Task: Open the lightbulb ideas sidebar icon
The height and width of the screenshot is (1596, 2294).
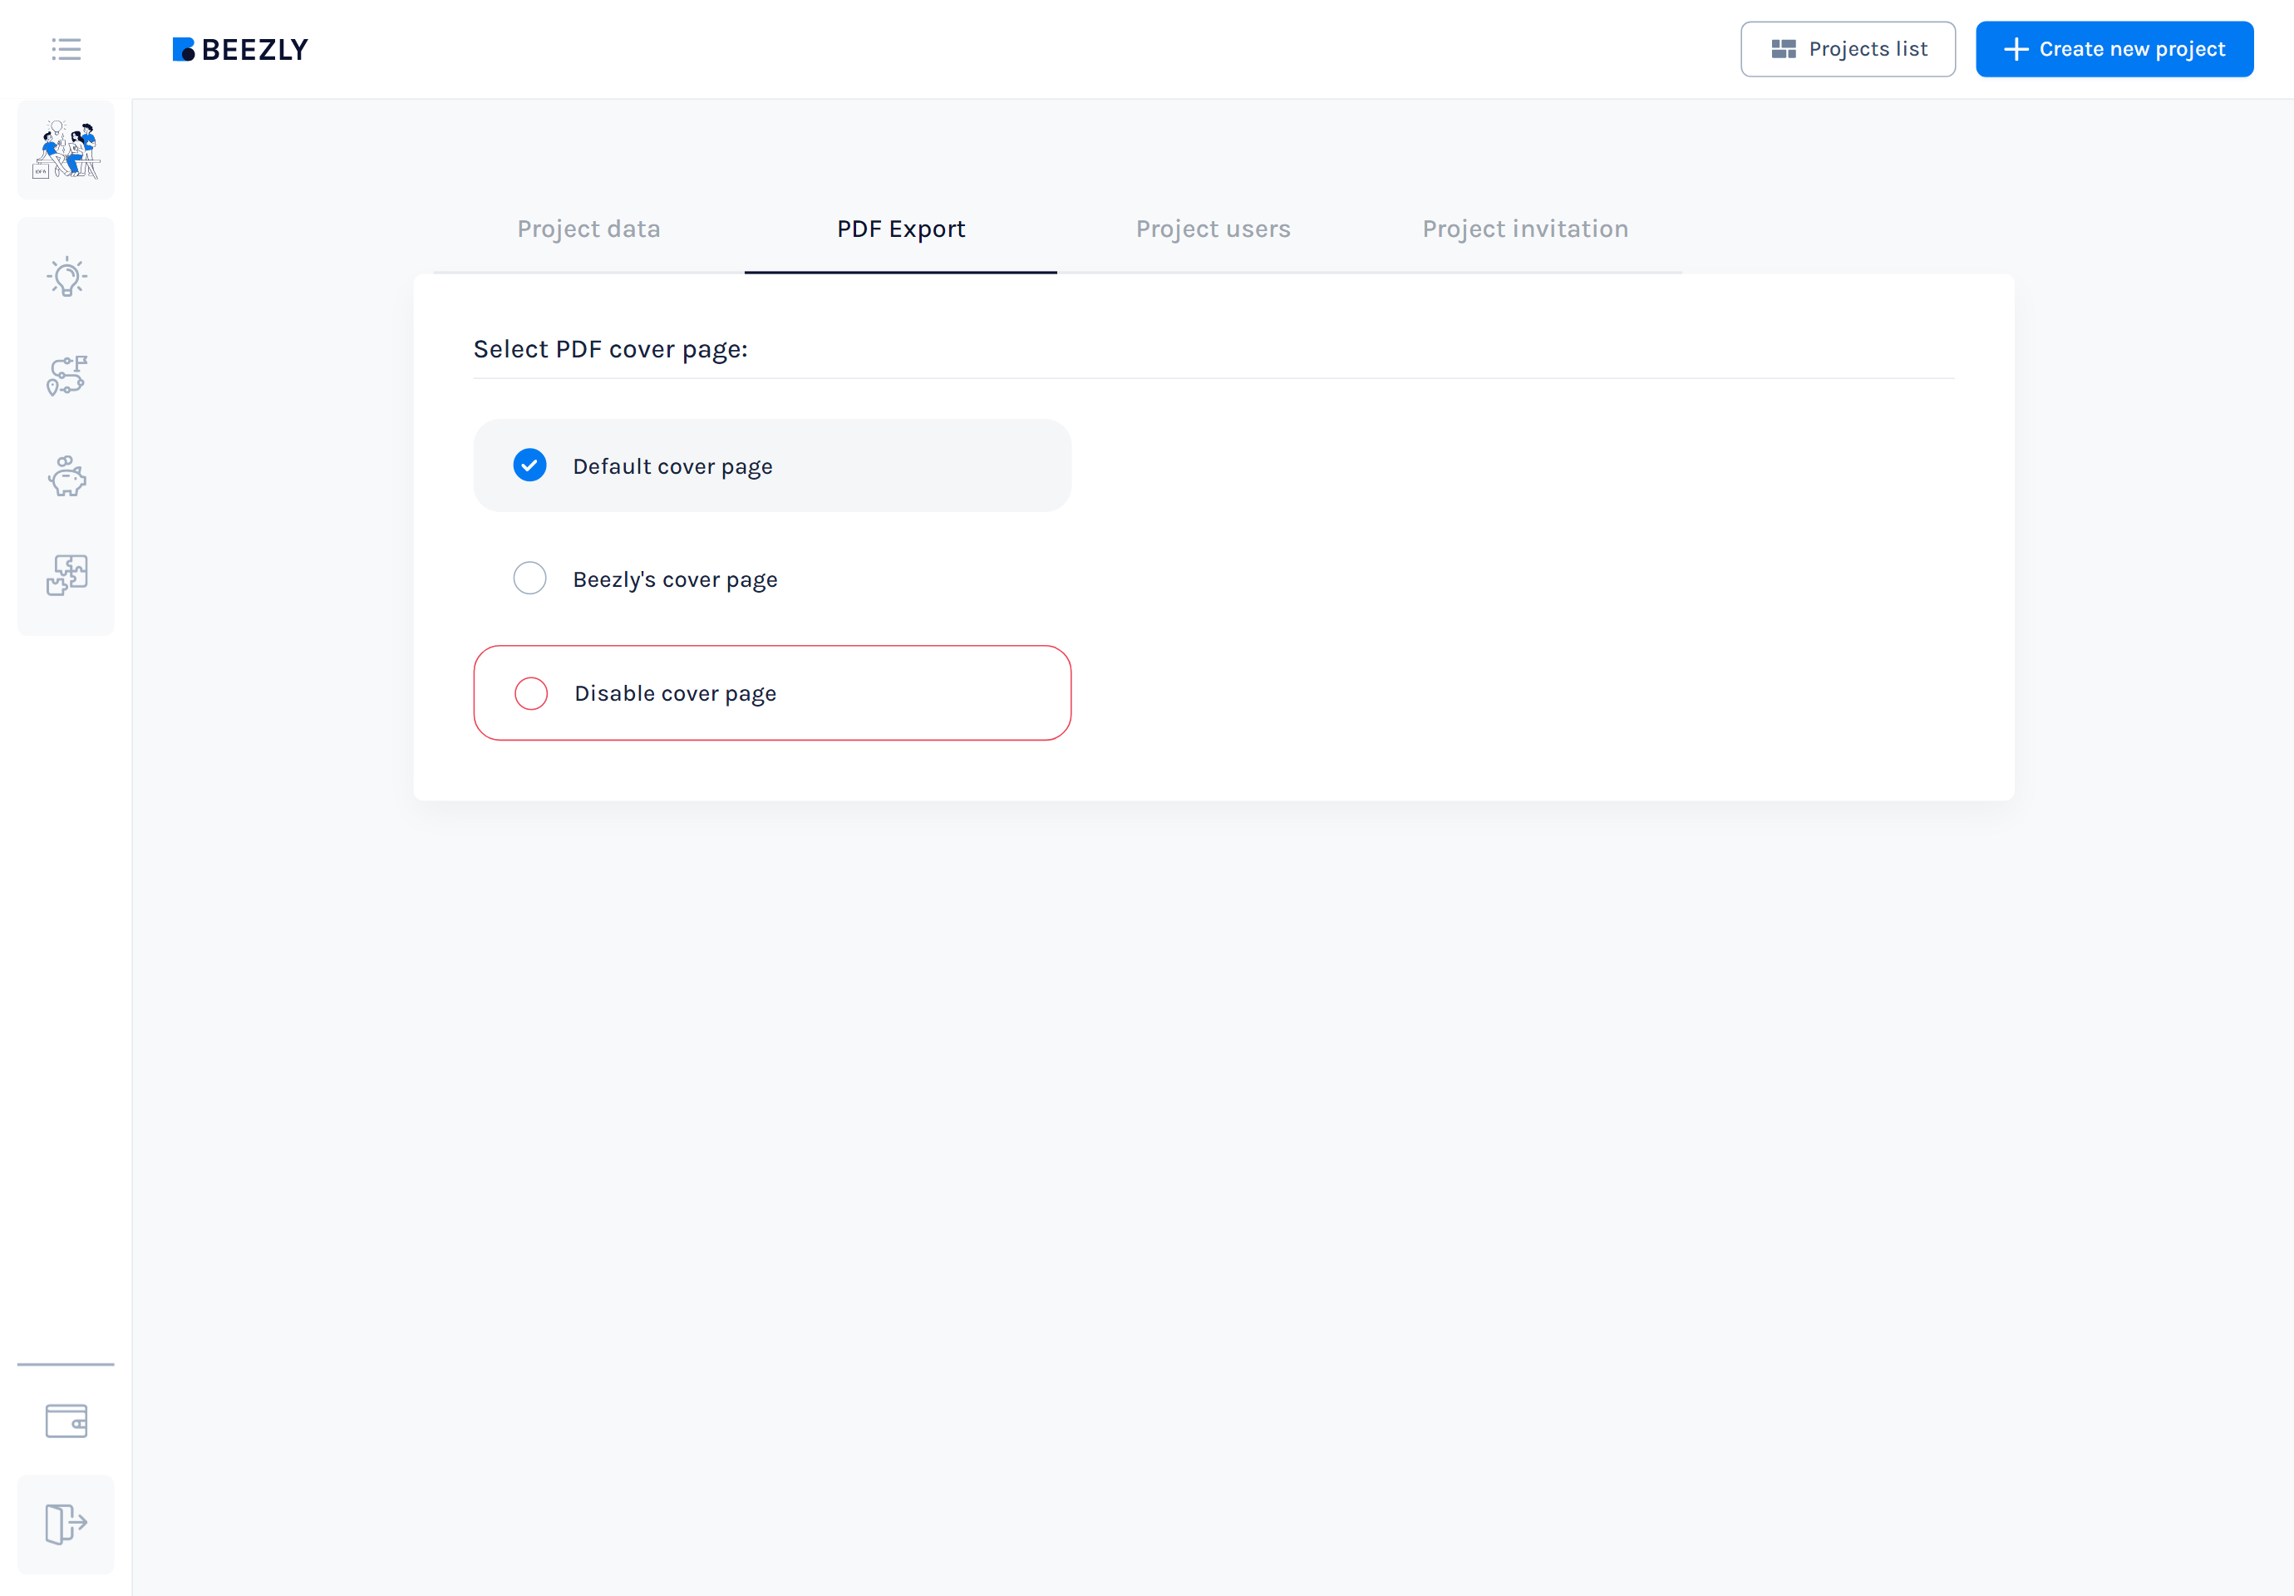Action: click(66, 277)
